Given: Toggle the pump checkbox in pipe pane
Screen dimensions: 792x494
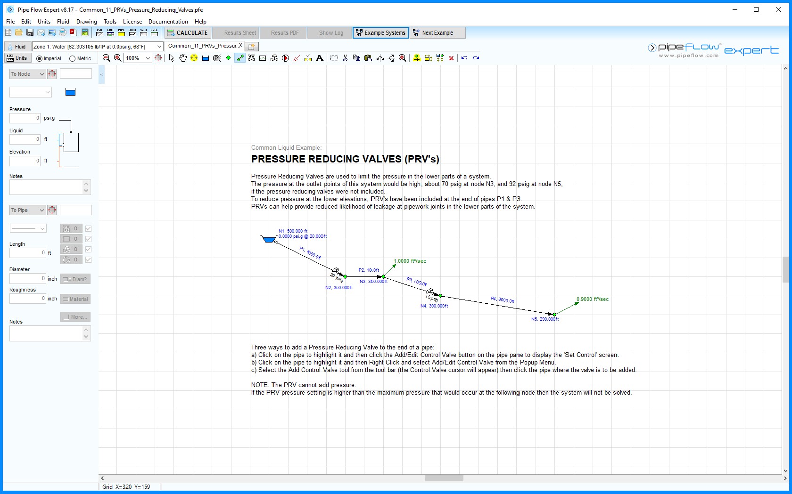Looking at the screenshot, I should pos(88,259).
